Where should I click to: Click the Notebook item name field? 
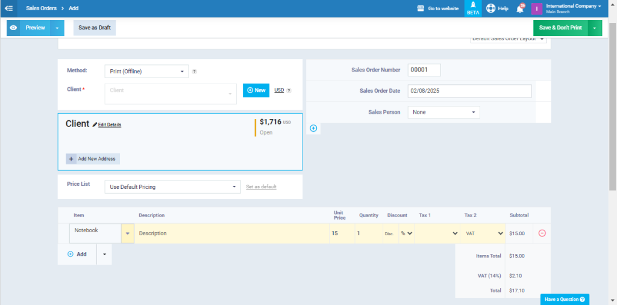(x=96, y=233)
